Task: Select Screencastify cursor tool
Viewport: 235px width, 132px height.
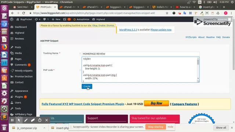Action: coord(19,120)
